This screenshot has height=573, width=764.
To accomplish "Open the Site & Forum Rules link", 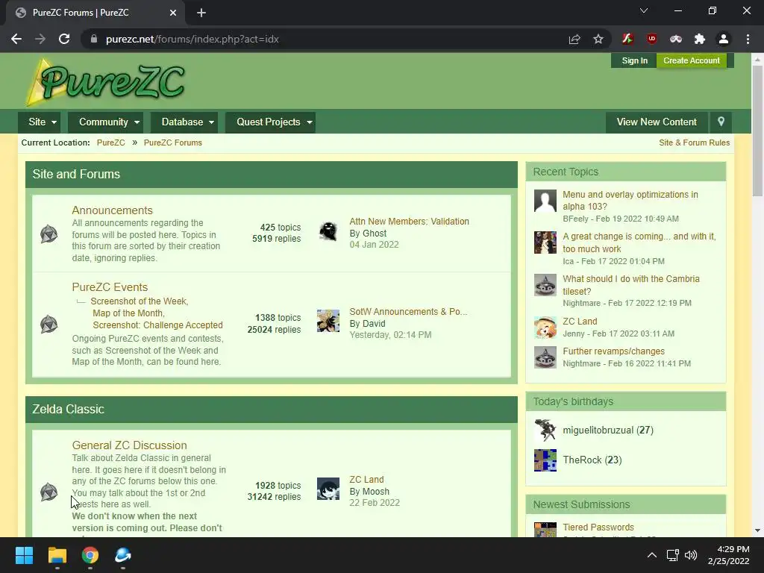I will 695,143.
